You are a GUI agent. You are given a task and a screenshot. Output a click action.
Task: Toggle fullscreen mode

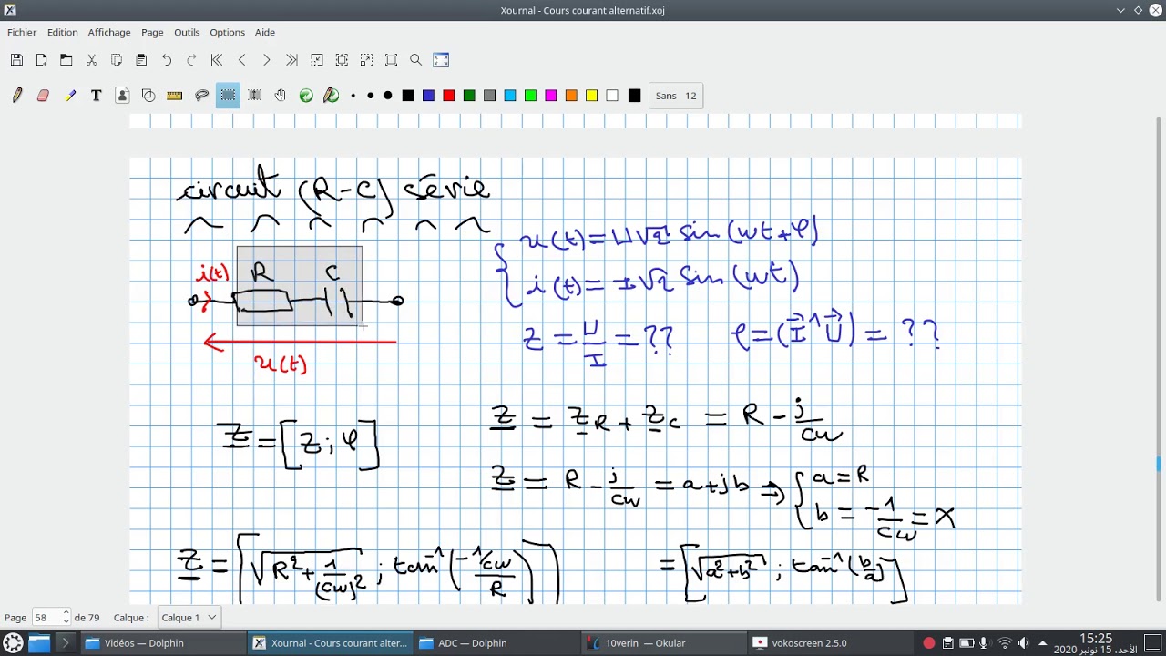(x=441, y=60)
